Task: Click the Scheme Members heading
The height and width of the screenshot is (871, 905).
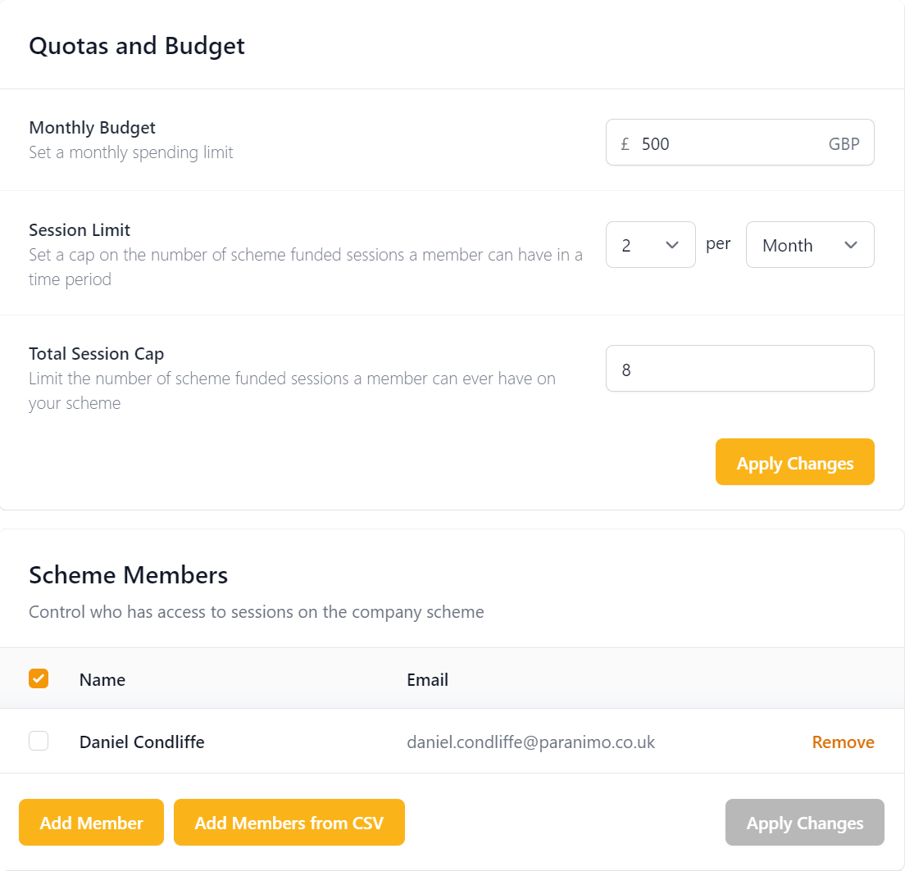Action: click(129, 575)
